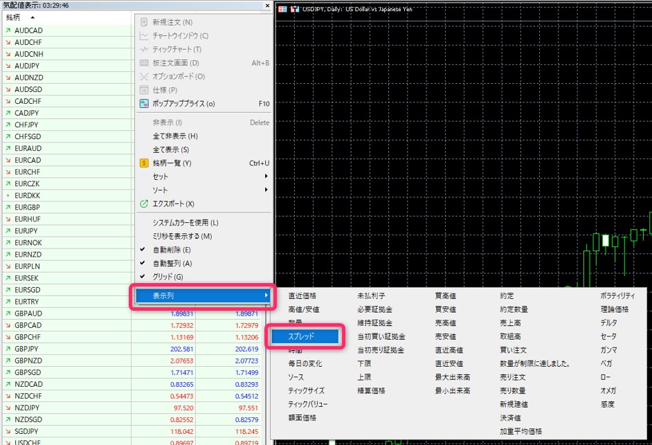Screen dimensions: 652x445
Task: Click 全て表示 (S) to show all symbols
Action: (170, 149)
